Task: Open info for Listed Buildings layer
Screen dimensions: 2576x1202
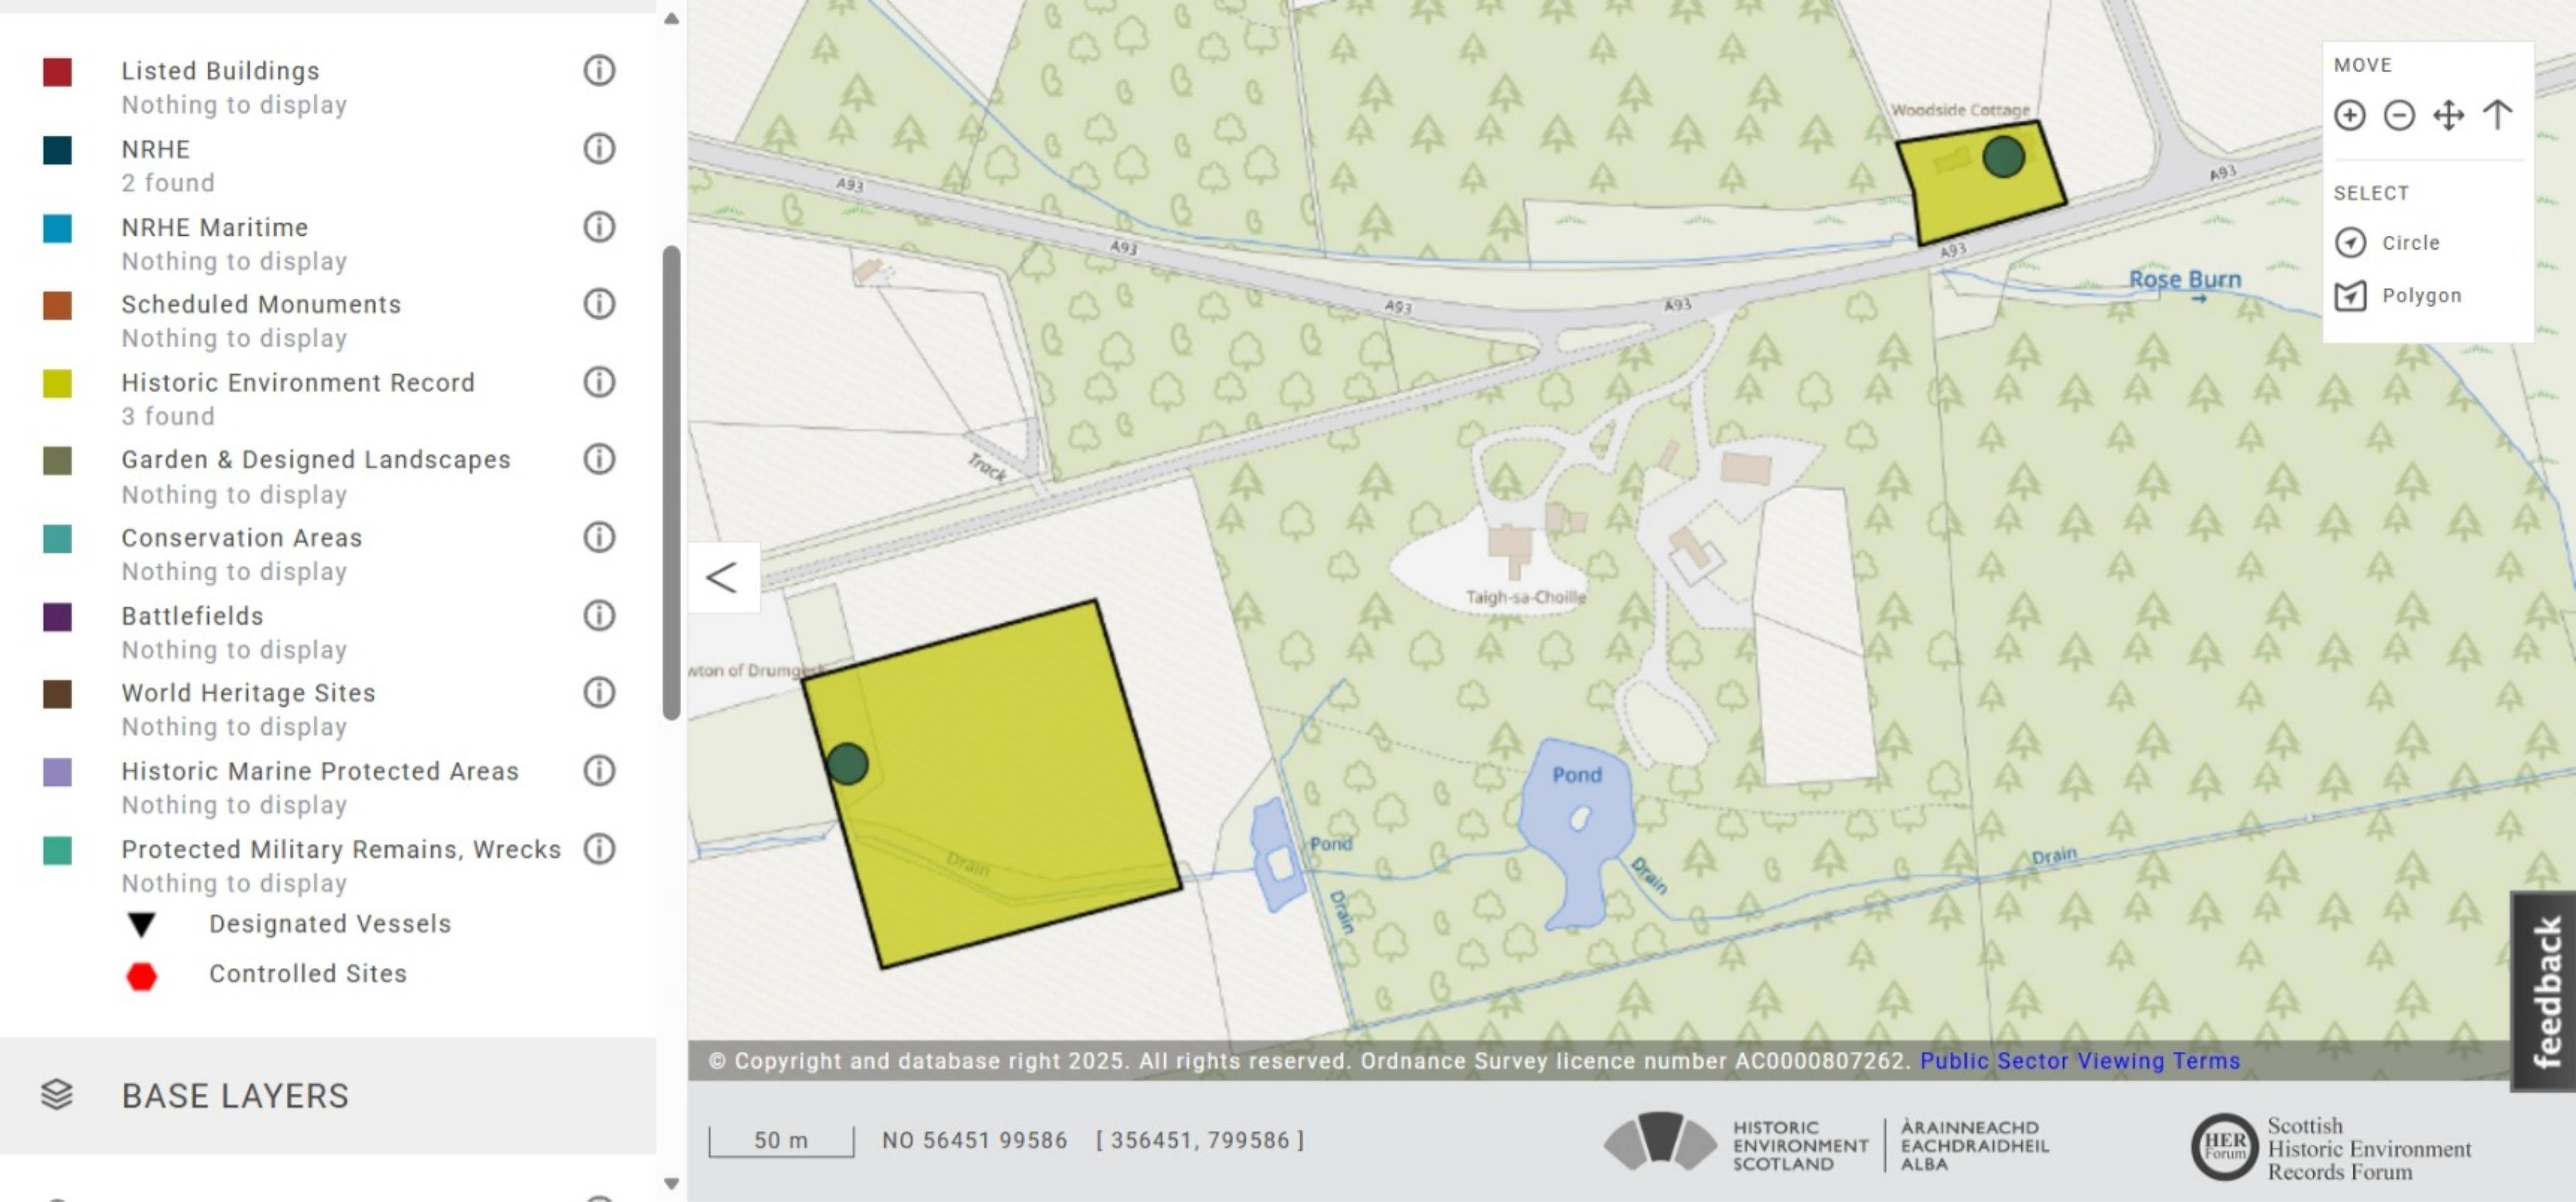Action: tap(599, 70)
